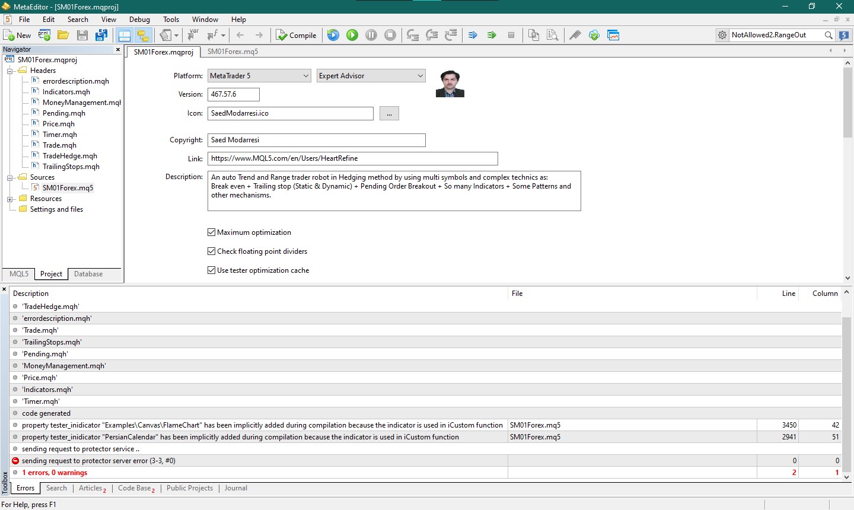Image resolution: width=854 pixels, height=510 pixels.
Task: Select the 'protector server error' row
Action: (426, 461)
